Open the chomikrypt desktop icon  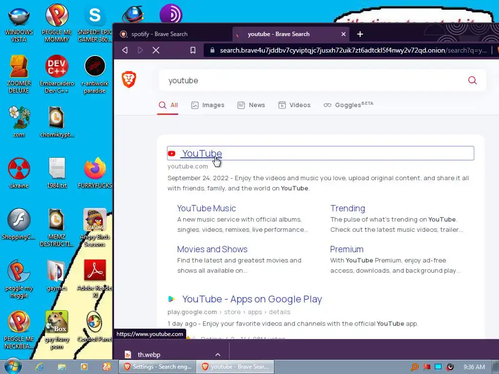click(57, 122)
